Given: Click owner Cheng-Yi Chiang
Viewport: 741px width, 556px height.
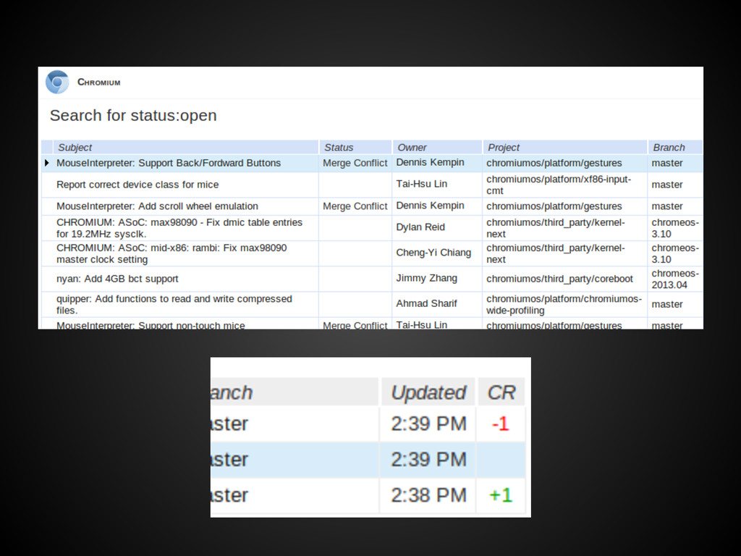Looking at the screenshot, I should pos(433,253).
